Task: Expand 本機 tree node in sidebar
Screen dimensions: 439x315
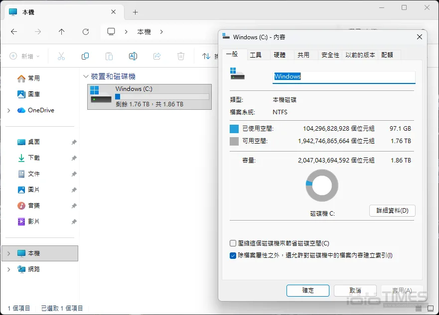Action: (8, 253)
